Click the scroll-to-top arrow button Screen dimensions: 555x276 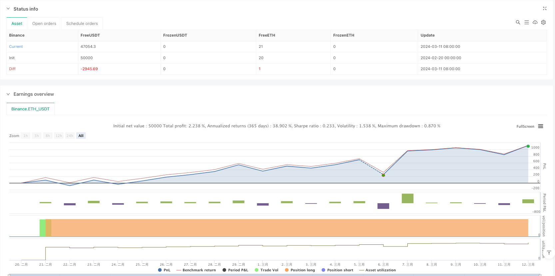point(549,253)
